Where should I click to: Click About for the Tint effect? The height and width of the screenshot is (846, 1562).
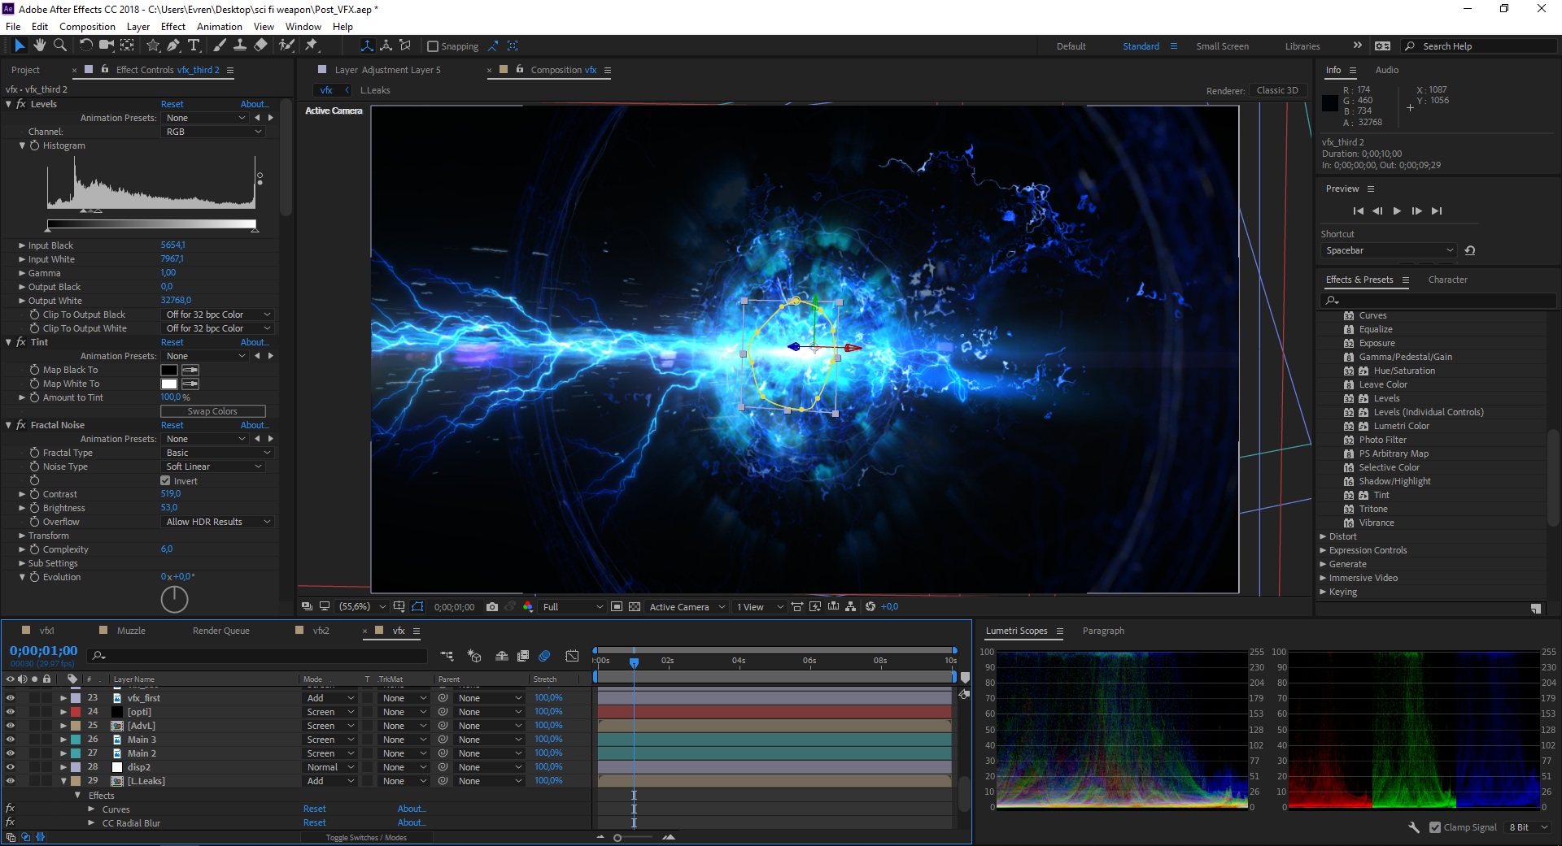point(254,342)
